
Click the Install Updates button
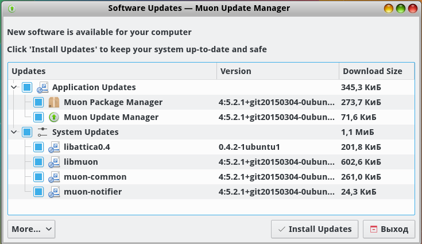tap(315, 229)
